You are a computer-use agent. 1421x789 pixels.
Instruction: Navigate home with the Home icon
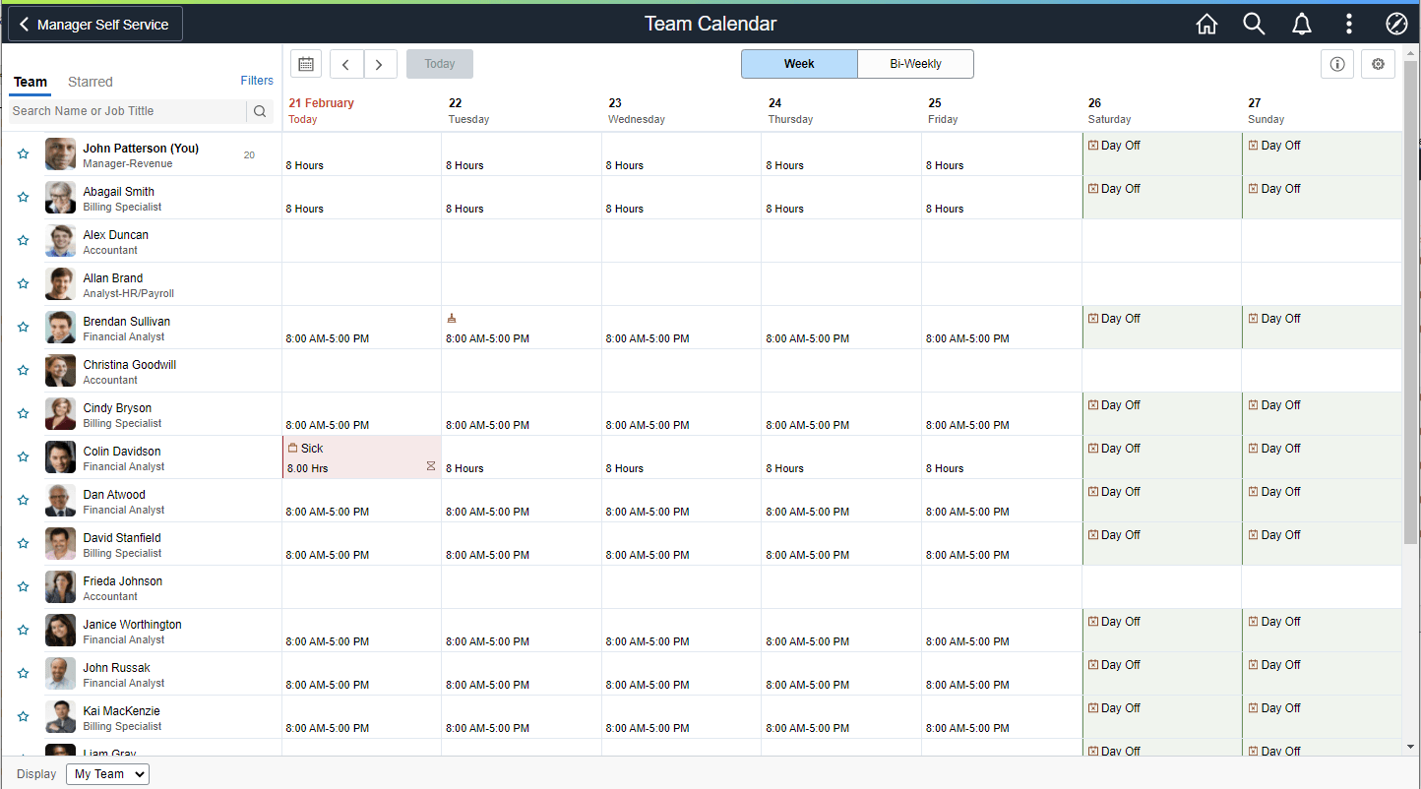[1206, 23]
